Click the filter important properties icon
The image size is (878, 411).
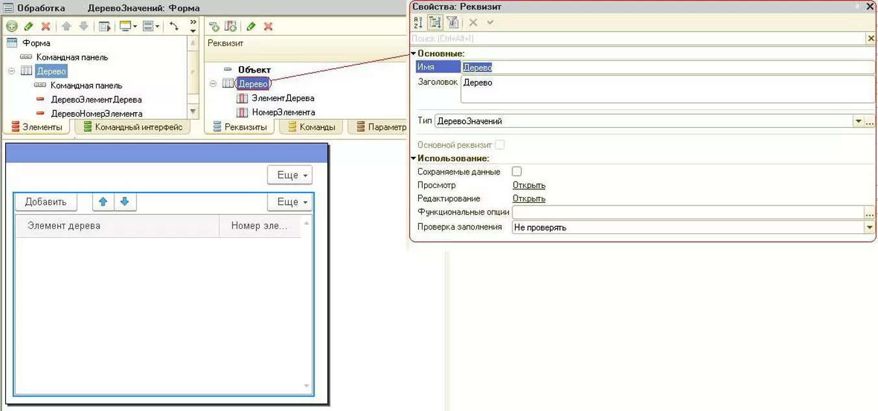point(453,22)
